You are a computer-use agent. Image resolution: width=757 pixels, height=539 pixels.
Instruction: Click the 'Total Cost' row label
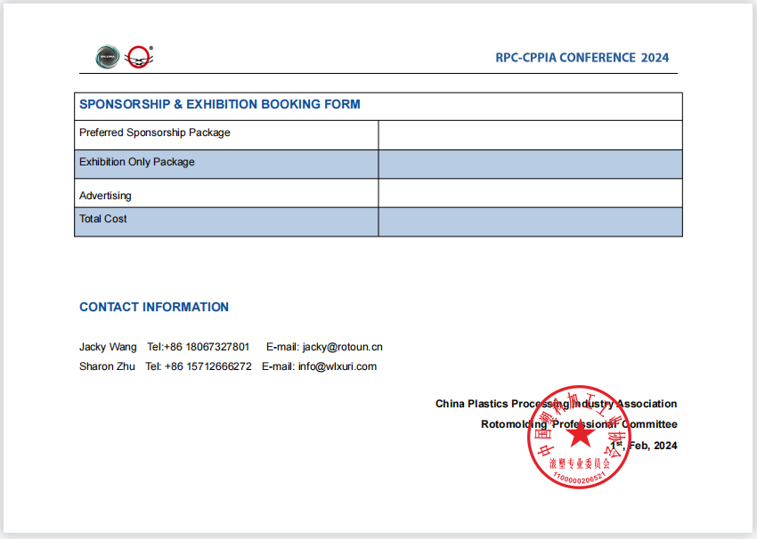(x=102, y=219)
